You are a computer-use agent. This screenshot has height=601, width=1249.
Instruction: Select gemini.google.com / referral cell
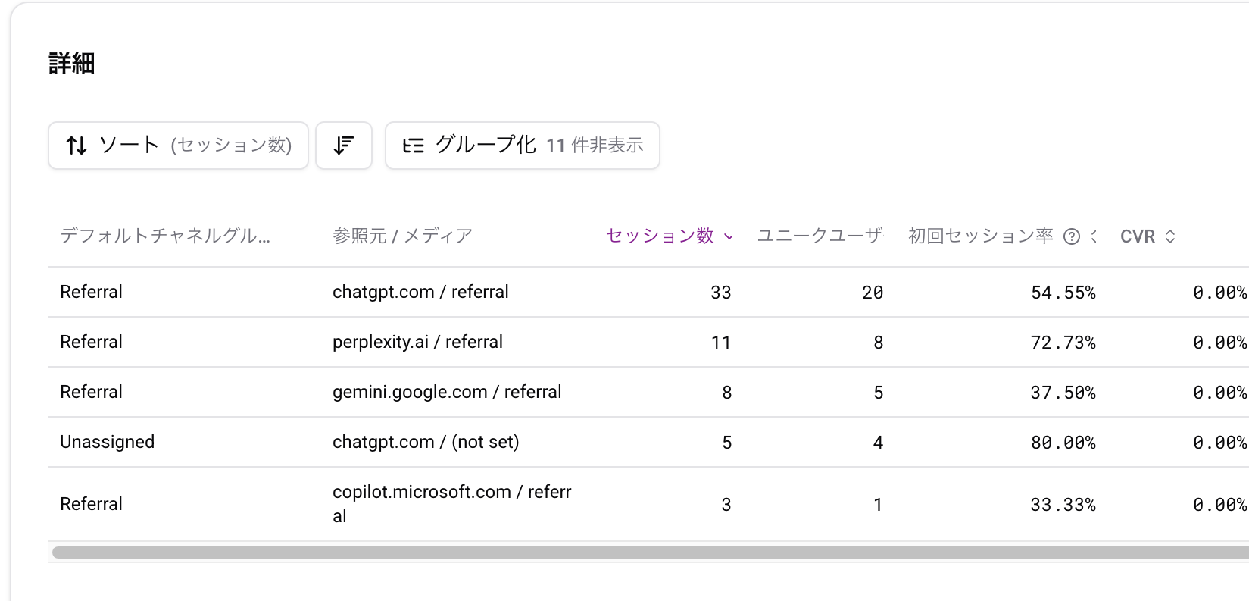click(447, 392)
